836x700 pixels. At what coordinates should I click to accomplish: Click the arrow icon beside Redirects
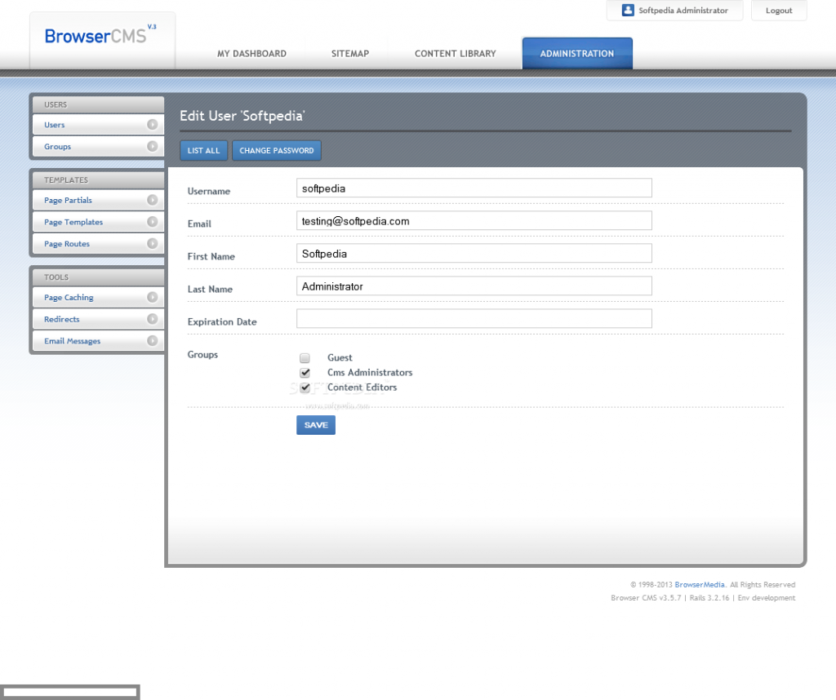153,318
